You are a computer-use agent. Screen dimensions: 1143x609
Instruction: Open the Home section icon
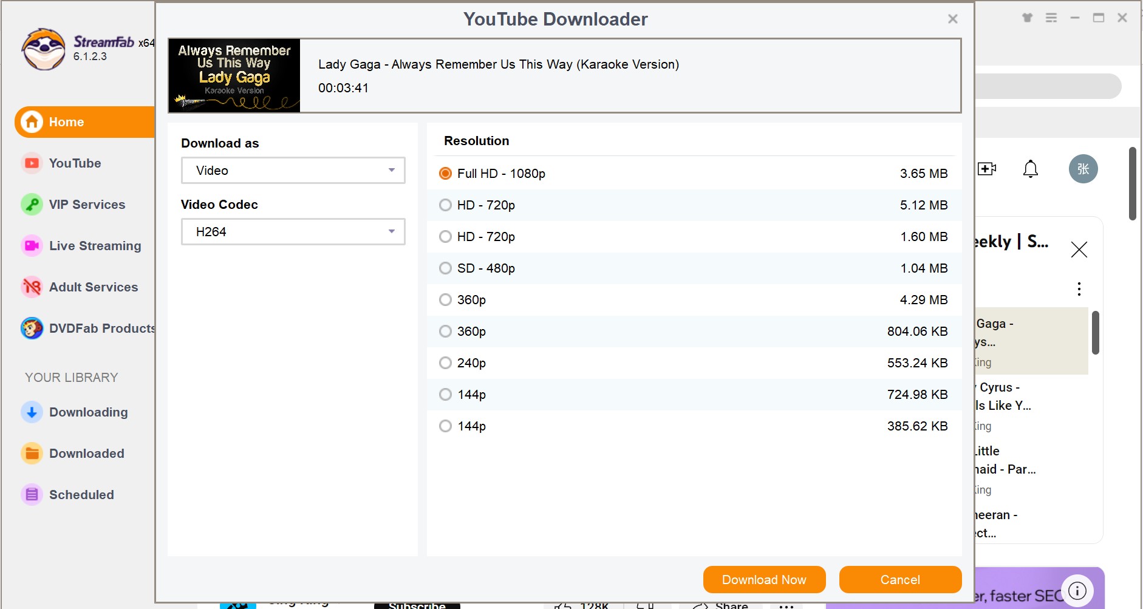(32, 122)
